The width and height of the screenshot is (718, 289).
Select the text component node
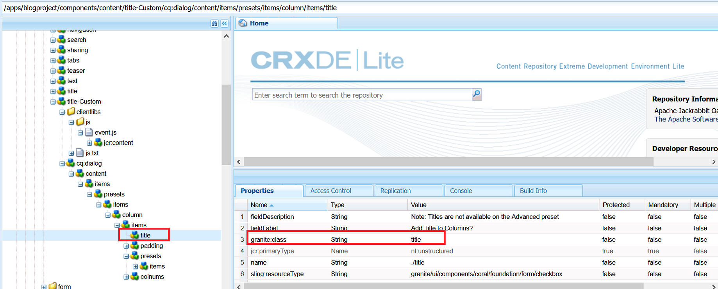72,81
